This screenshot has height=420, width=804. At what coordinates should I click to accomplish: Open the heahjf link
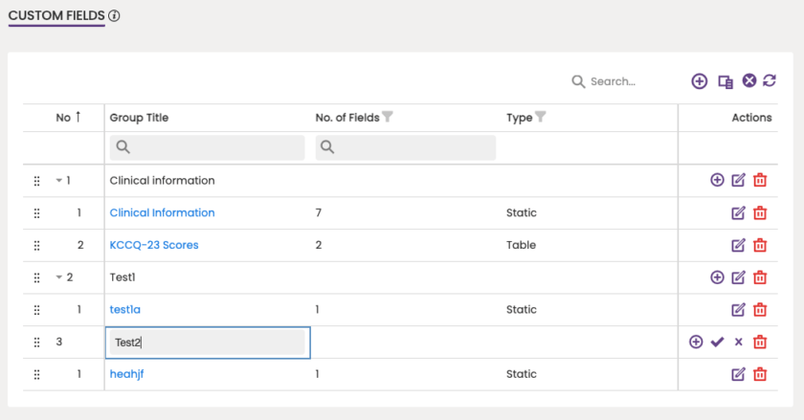pyautogui.click(x=126, y=374)
